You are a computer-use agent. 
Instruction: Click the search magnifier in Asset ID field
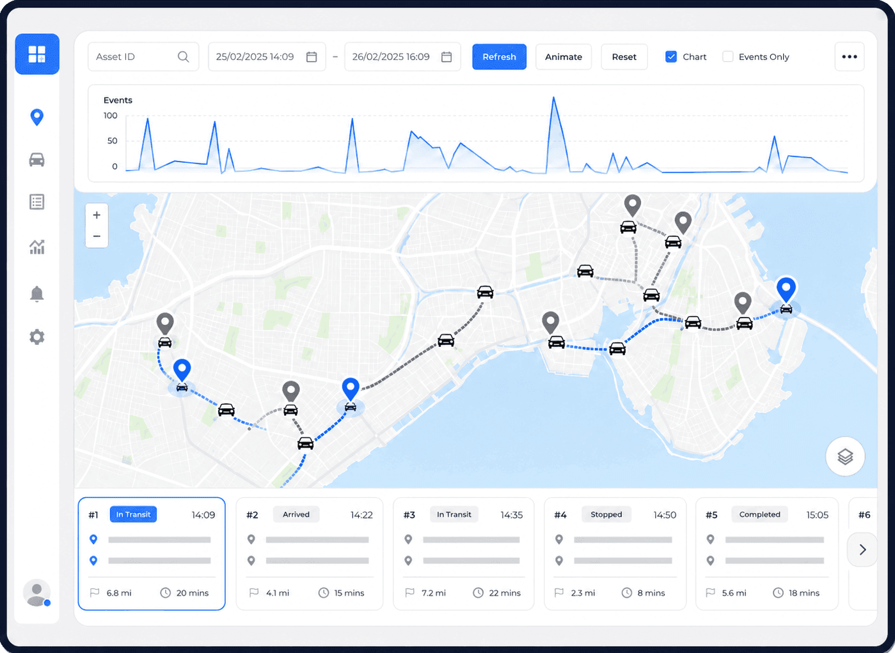pos(183,57)
